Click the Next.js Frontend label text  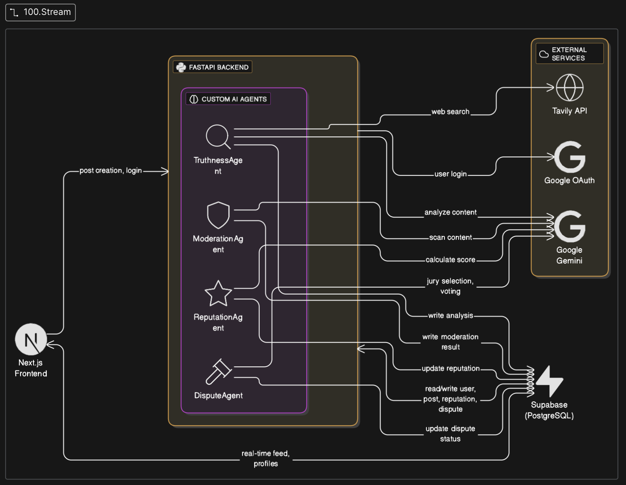pos(31,368)
